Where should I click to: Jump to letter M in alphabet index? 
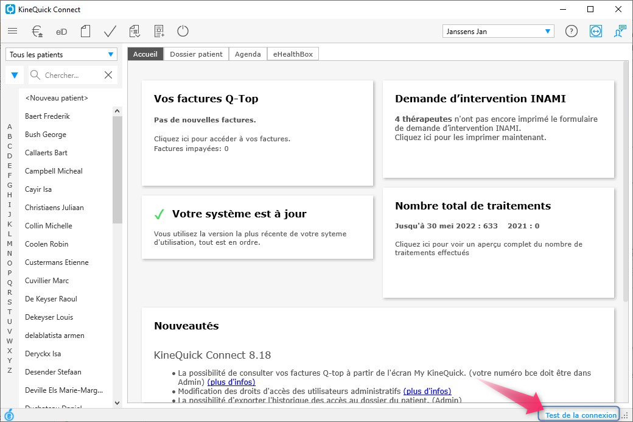[10, 244]
